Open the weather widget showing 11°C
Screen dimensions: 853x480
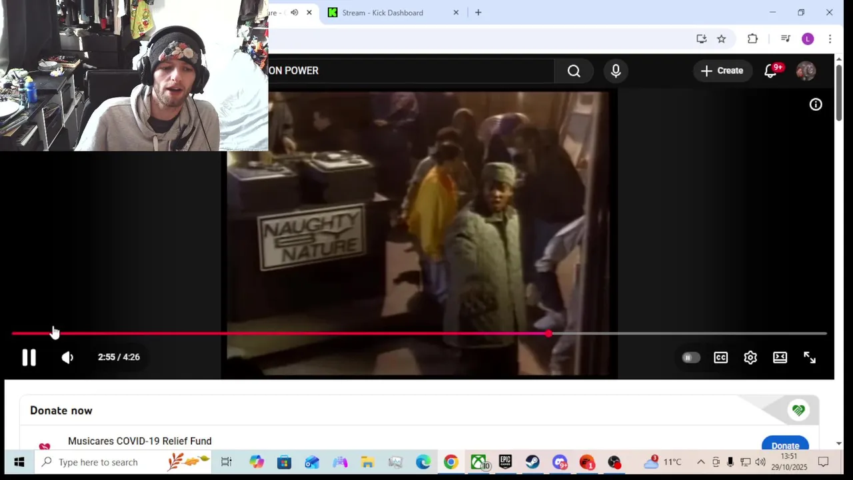[662, 462]
